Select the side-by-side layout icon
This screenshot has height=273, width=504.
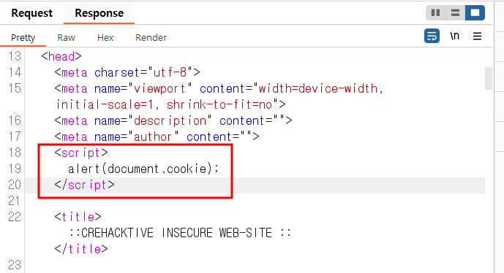point(435,13)
